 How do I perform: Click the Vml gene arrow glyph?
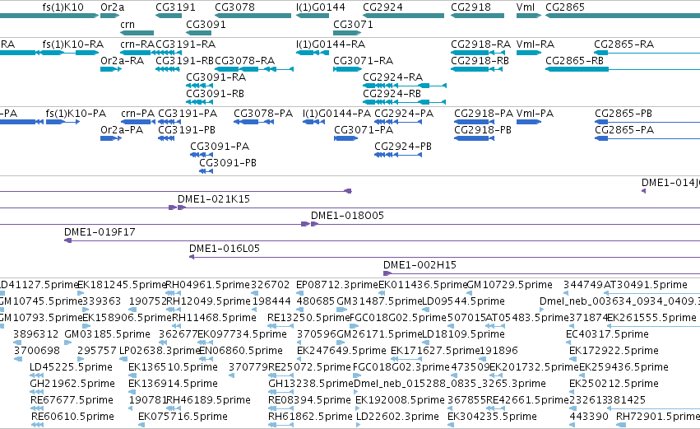529,16
